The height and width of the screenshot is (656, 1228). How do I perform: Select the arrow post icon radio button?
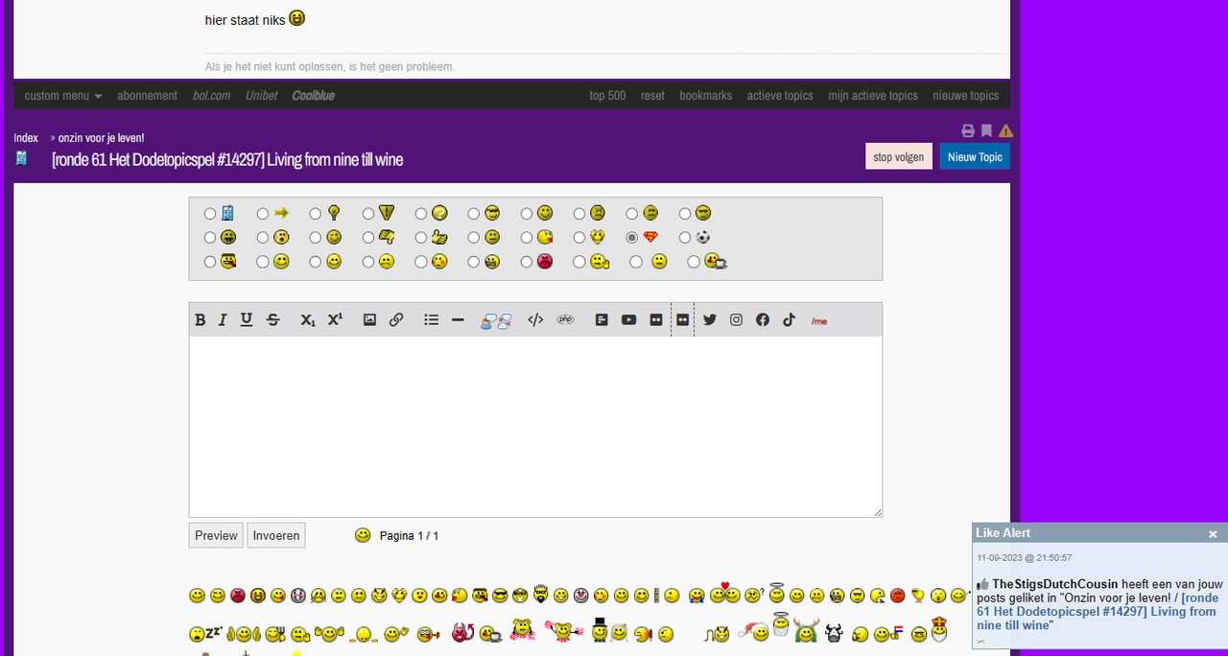pos(263,214)
